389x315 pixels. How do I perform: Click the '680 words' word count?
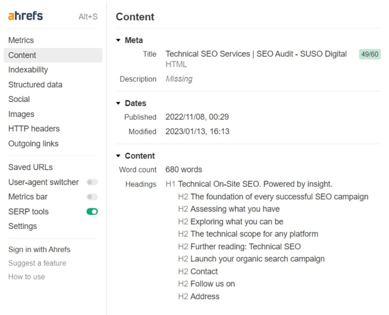point(183,169)
